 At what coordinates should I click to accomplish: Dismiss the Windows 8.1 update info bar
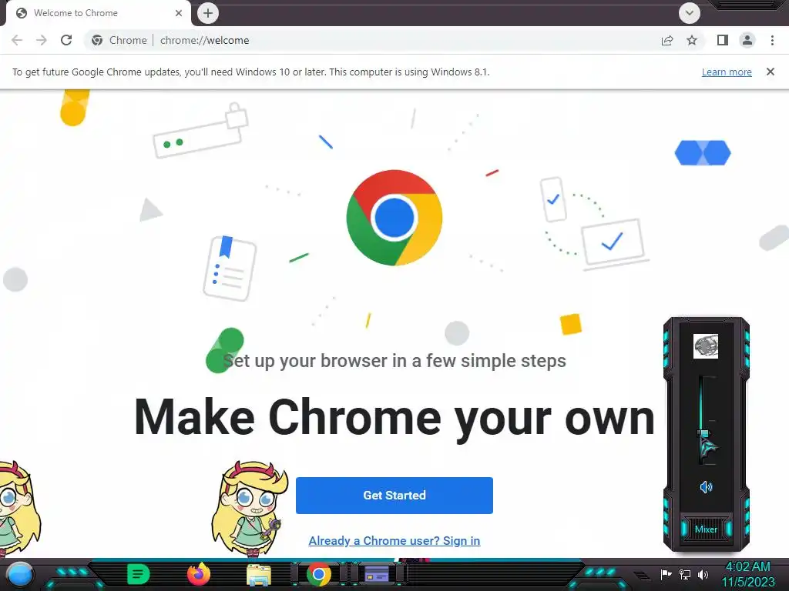pos(770,72)
